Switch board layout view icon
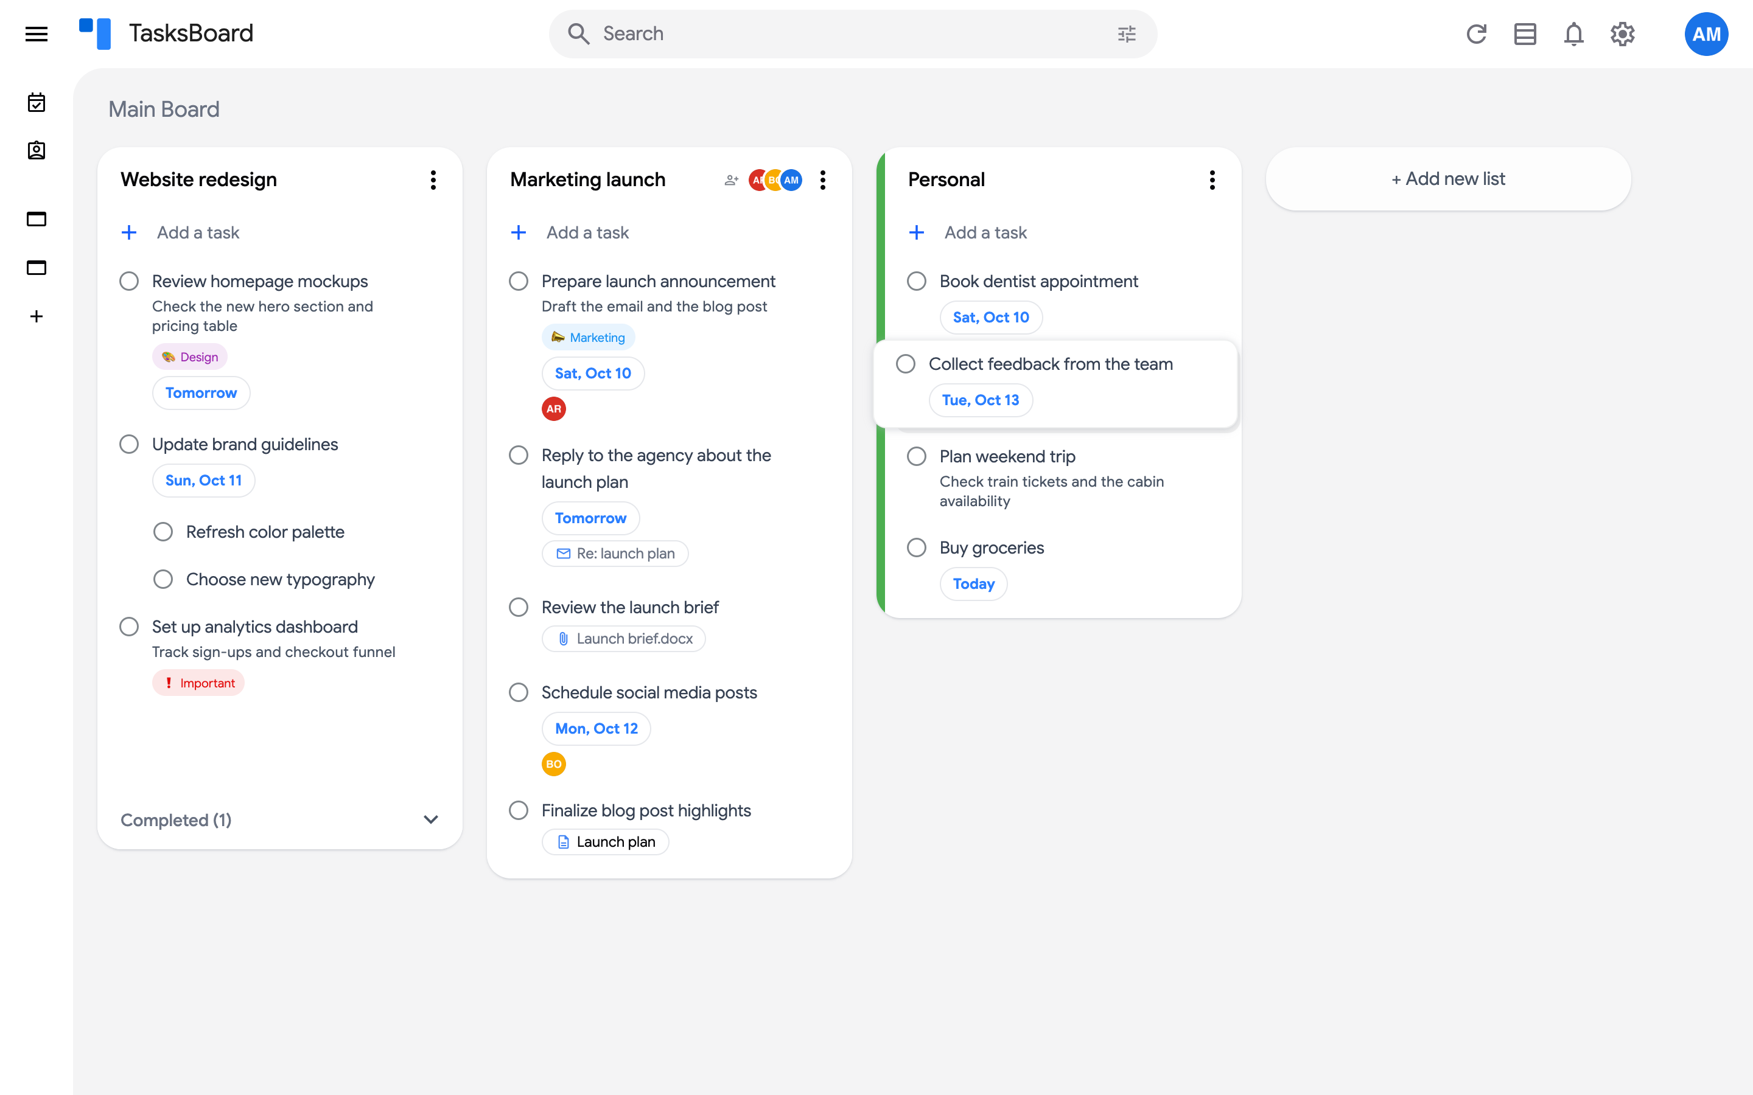 tap(1525, 34)
